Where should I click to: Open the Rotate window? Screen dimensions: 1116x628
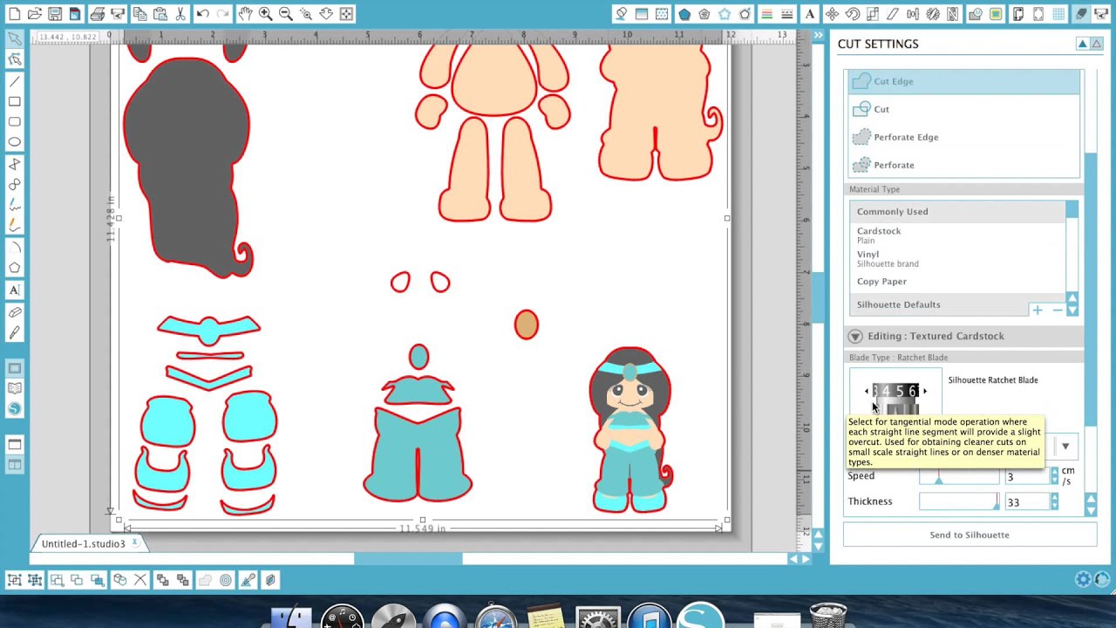[x=852, y=14]
